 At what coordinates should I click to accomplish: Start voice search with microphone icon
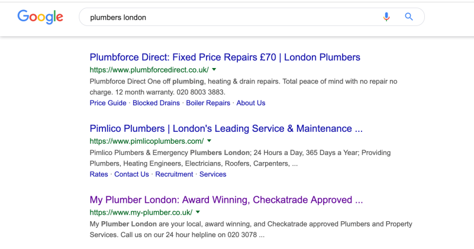[386, 17]
